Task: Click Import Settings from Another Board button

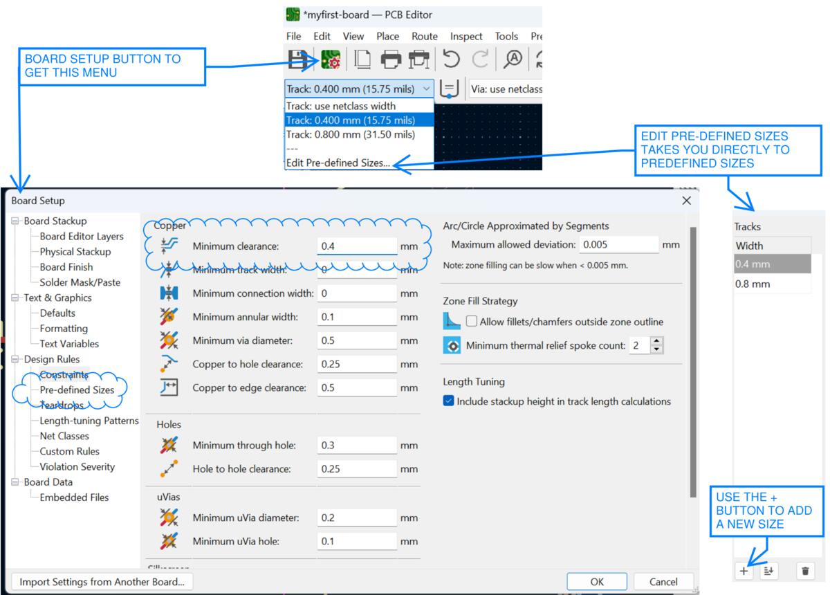Action: tap(102, 582)
